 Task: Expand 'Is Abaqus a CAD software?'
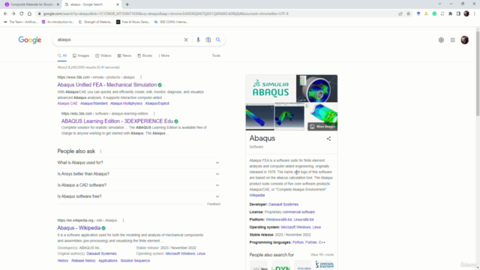[x=139, y=185]
